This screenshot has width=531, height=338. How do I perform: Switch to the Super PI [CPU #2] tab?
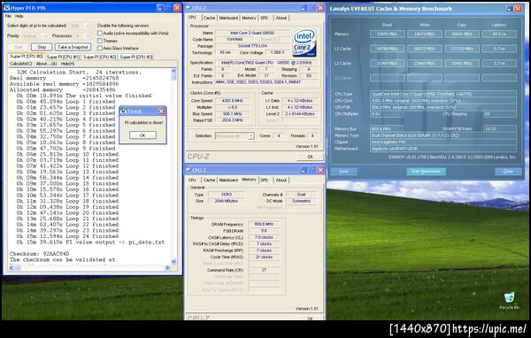(x=99, y=57)
